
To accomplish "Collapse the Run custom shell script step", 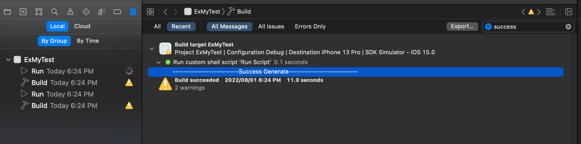I will (x=159, y=62).
